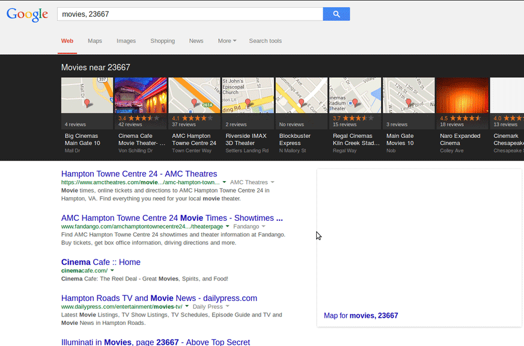
Task: Click the blue search magnifier button
Action: coord(336,14)
